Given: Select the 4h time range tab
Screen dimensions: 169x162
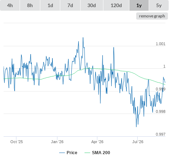Looking at the screenshot, I should pos(10,5).
